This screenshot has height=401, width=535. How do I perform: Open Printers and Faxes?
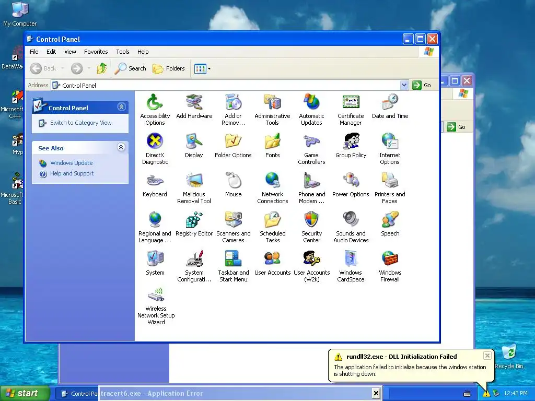(390, 188)
